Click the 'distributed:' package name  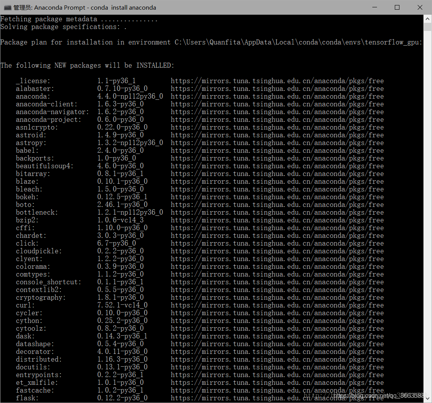pos(39,359)
